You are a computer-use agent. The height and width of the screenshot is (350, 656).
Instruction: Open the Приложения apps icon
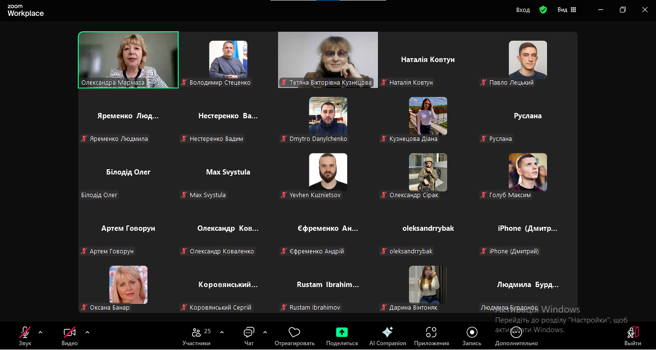point(431,333)
